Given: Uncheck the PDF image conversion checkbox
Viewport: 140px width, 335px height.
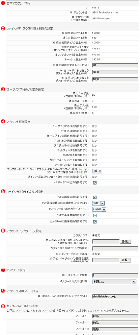Looking at the screenshot, I should point(95,197).
